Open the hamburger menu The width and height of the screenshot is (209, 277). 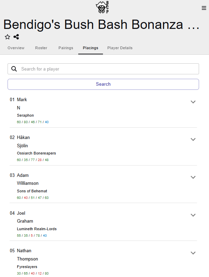(x=204, y=8)
